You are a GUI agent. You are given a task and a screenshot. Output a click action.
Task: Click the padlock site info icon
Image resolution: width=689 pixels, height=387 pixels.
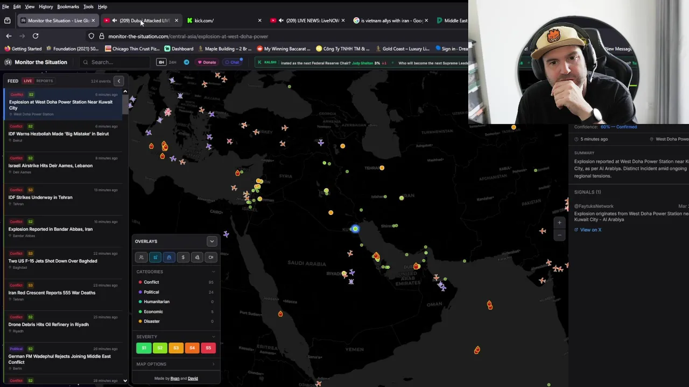coord(101,36)
